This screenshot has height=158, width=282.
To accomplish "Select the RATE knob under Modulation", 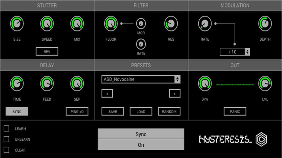I will pos(205,24).
